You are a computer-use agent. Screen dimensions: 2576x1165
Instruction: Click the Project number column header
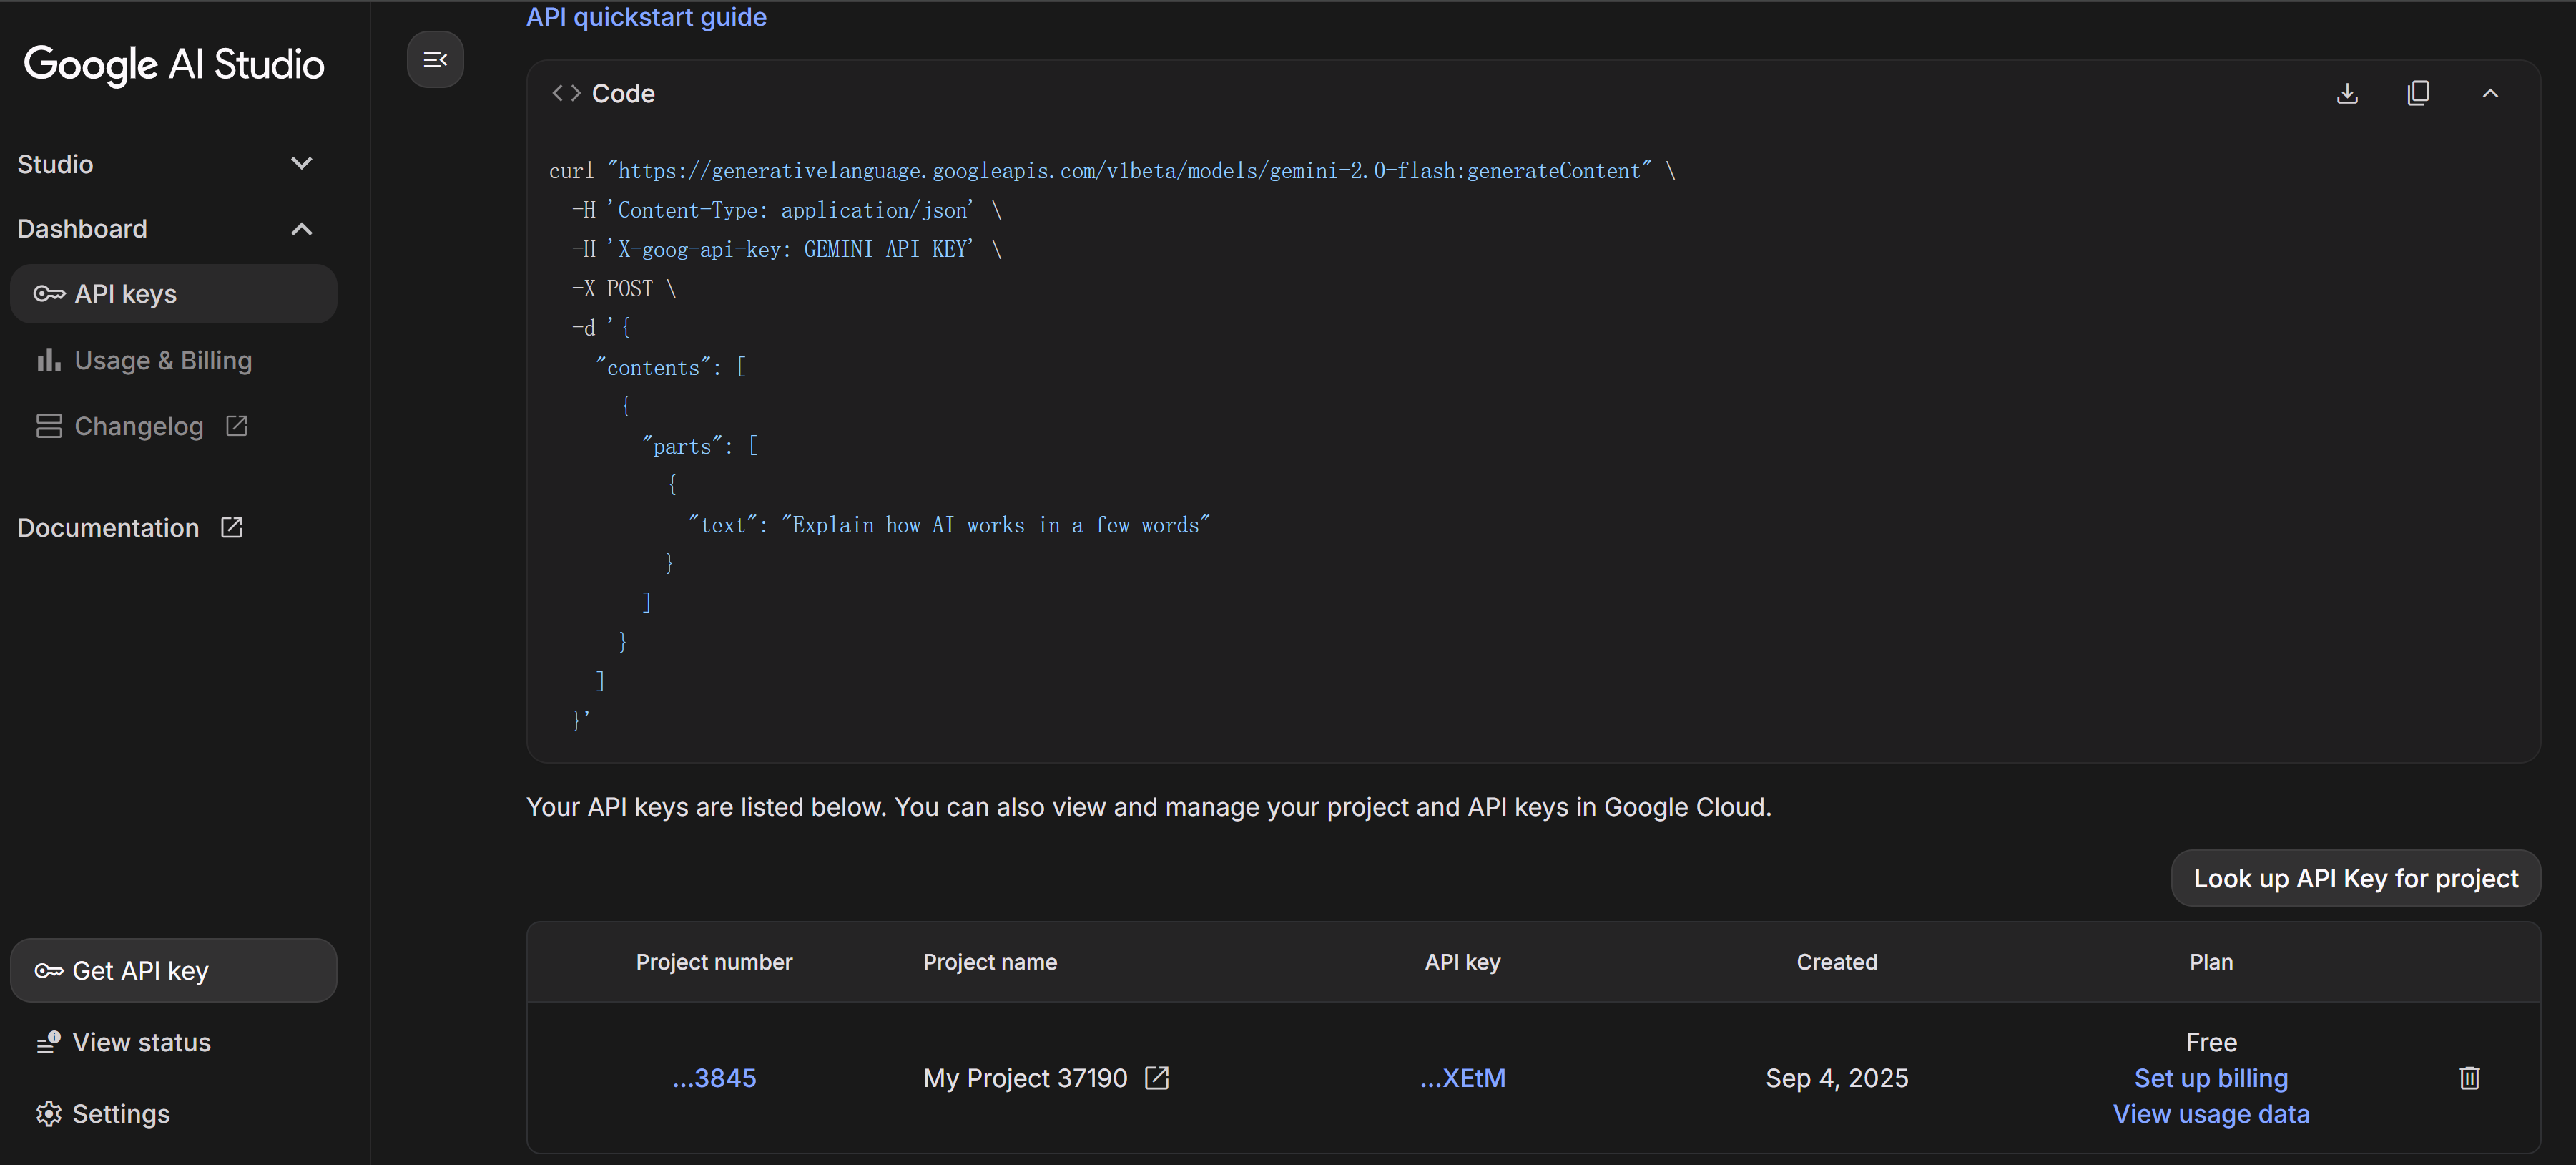pyautogui.click(x=714, y=962)
